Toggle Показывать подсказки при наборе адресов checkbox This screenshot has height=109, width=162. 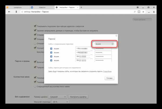35,26
